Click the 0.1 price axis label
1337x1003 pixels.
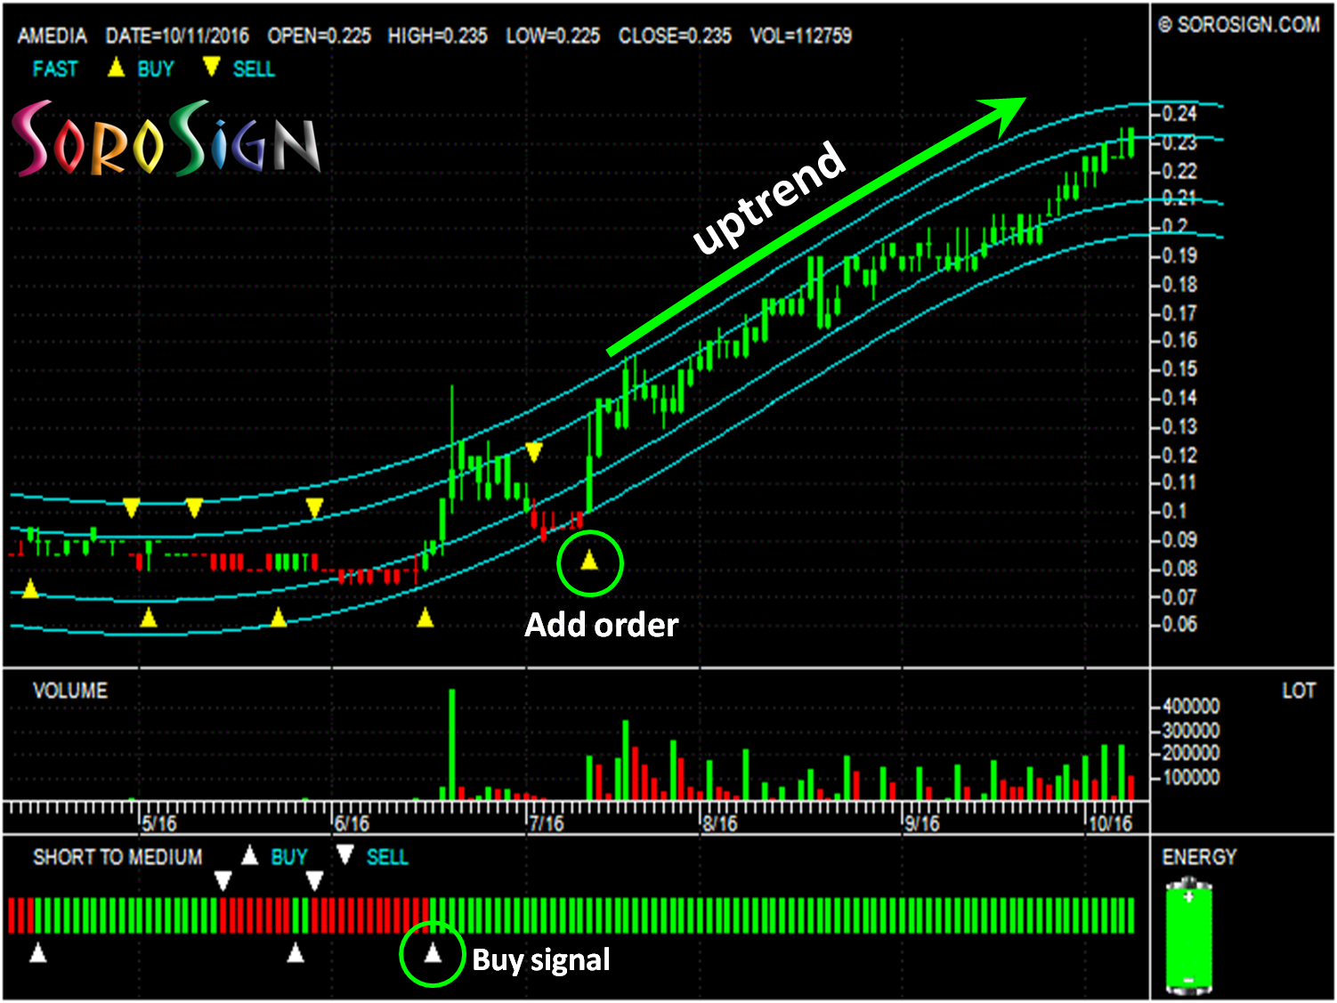point(1174,512)
